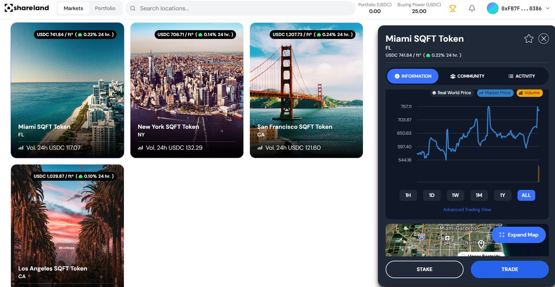Select the 1D chart range
Image resolution: width=555 pixels, height=287 pixels.
[432, 195]
